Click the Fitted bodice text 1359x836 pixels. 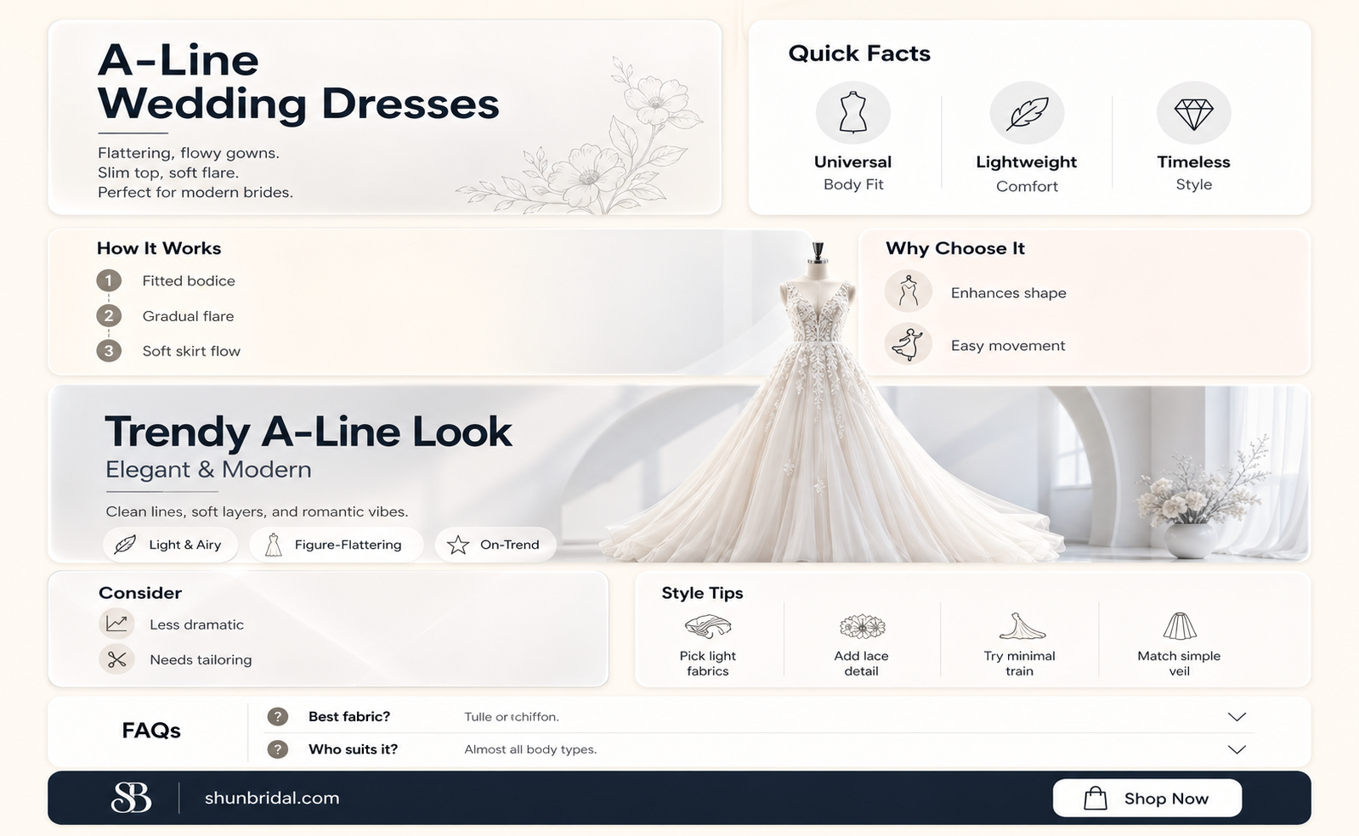(x=189, y=280)
